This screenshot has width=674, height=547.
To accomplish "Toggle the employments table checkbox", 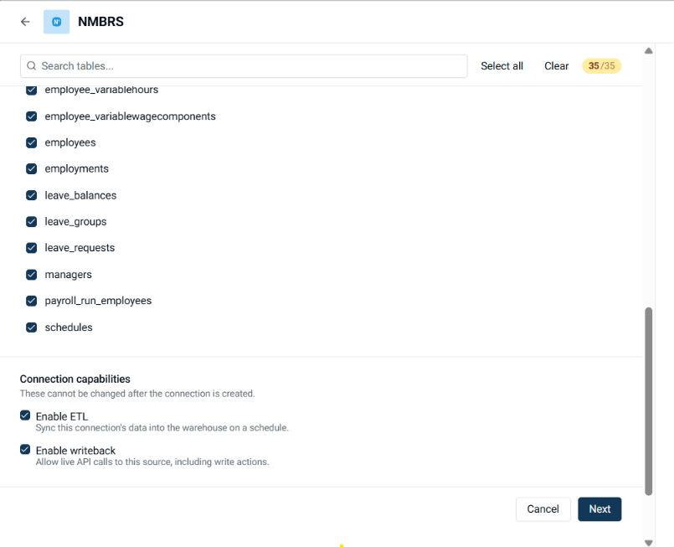I will coord(31,168).
